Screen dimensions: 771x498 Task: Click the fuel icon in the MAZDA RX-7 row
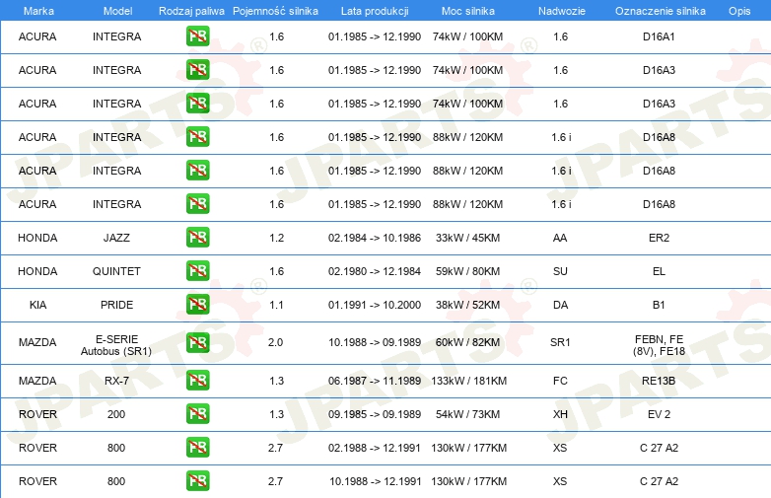tap(197, 380)
